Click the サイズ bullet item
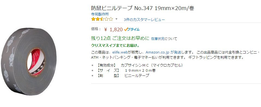Viewport: 261px width, 107px height. 126,70
